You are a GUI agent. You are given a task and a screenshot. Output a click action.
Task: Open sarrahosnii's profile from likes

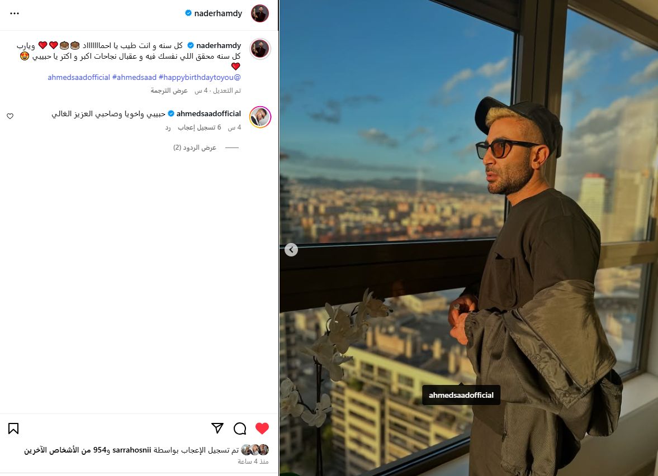132,450
